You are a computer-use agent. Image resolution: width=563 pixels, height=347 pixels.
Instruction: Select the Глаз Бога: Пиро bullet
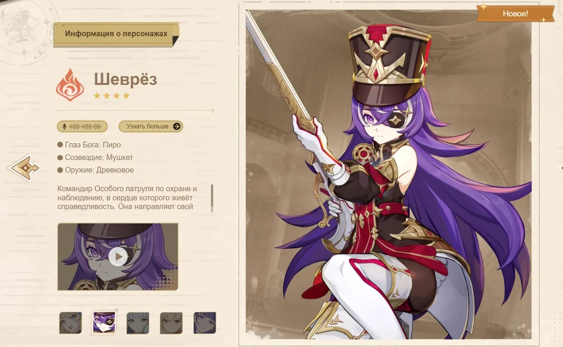tap(89, 145)
